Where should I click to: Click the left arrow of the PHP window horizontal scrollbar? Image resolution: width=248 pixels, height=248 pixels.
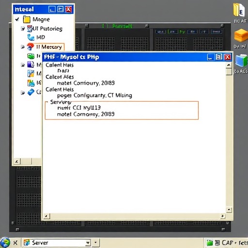[x=46, y=216]
